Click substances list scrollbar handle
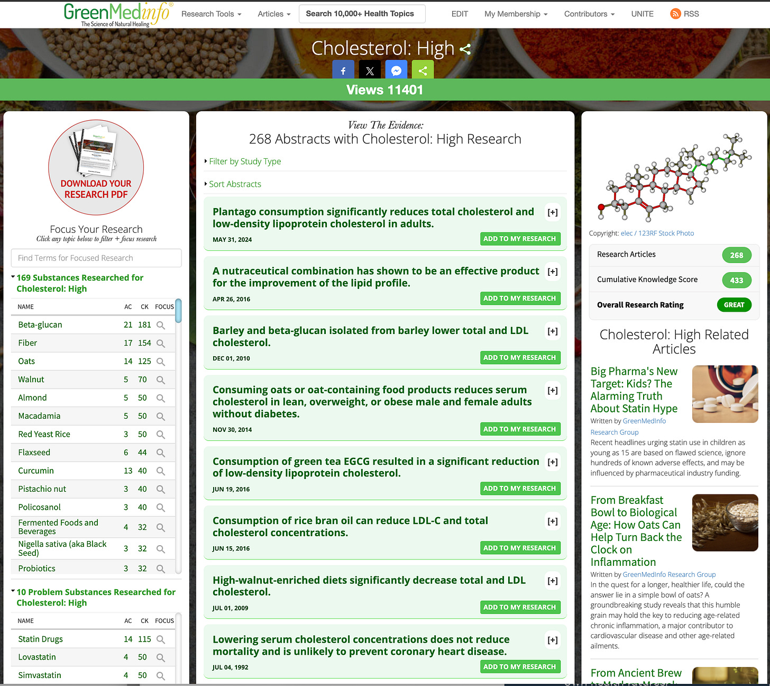The height and width of the screenshot is (686, 770). coord(178,311)
